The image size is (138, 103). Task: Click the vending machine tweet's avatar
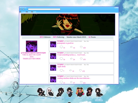coord(53,79)
